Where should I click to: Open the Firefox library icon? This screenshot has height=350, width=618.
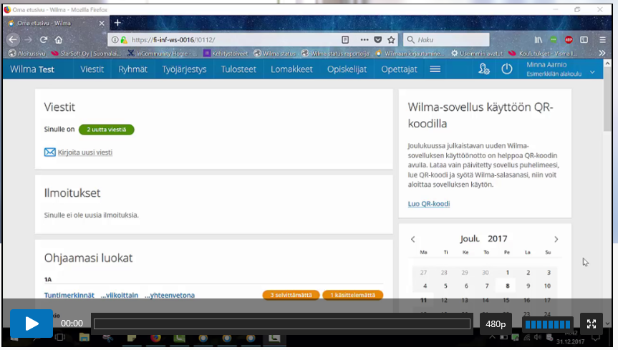pos(537,40)
